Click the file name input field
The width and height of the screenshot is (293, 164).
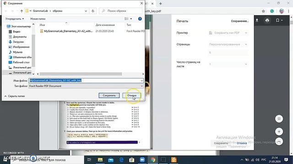pyautogui.click(x=84, y=80)
